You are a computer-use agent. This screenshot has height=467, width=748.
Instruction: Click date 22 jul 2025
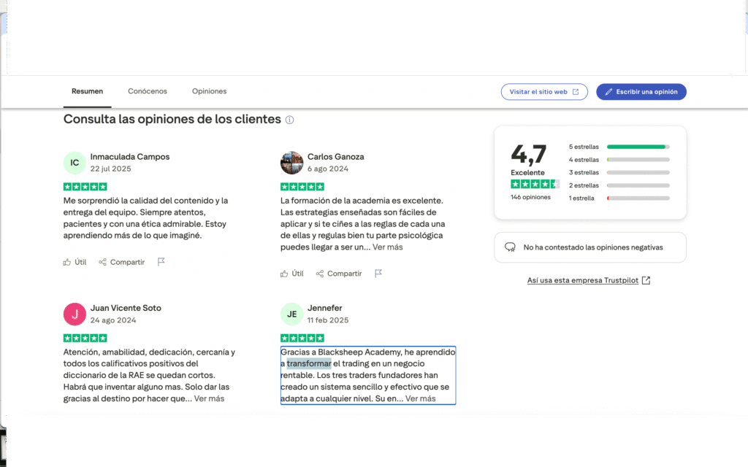point(111,169)
